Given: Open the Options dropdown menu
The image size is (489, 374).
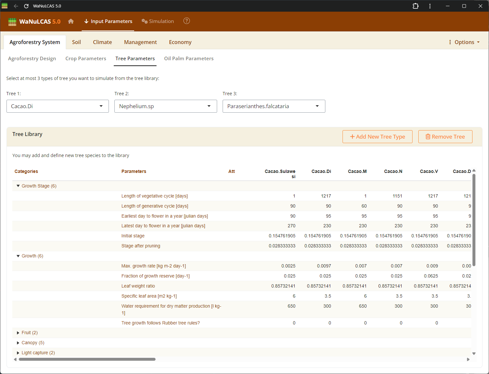Looking at the screenshot, I should [464, 42].
